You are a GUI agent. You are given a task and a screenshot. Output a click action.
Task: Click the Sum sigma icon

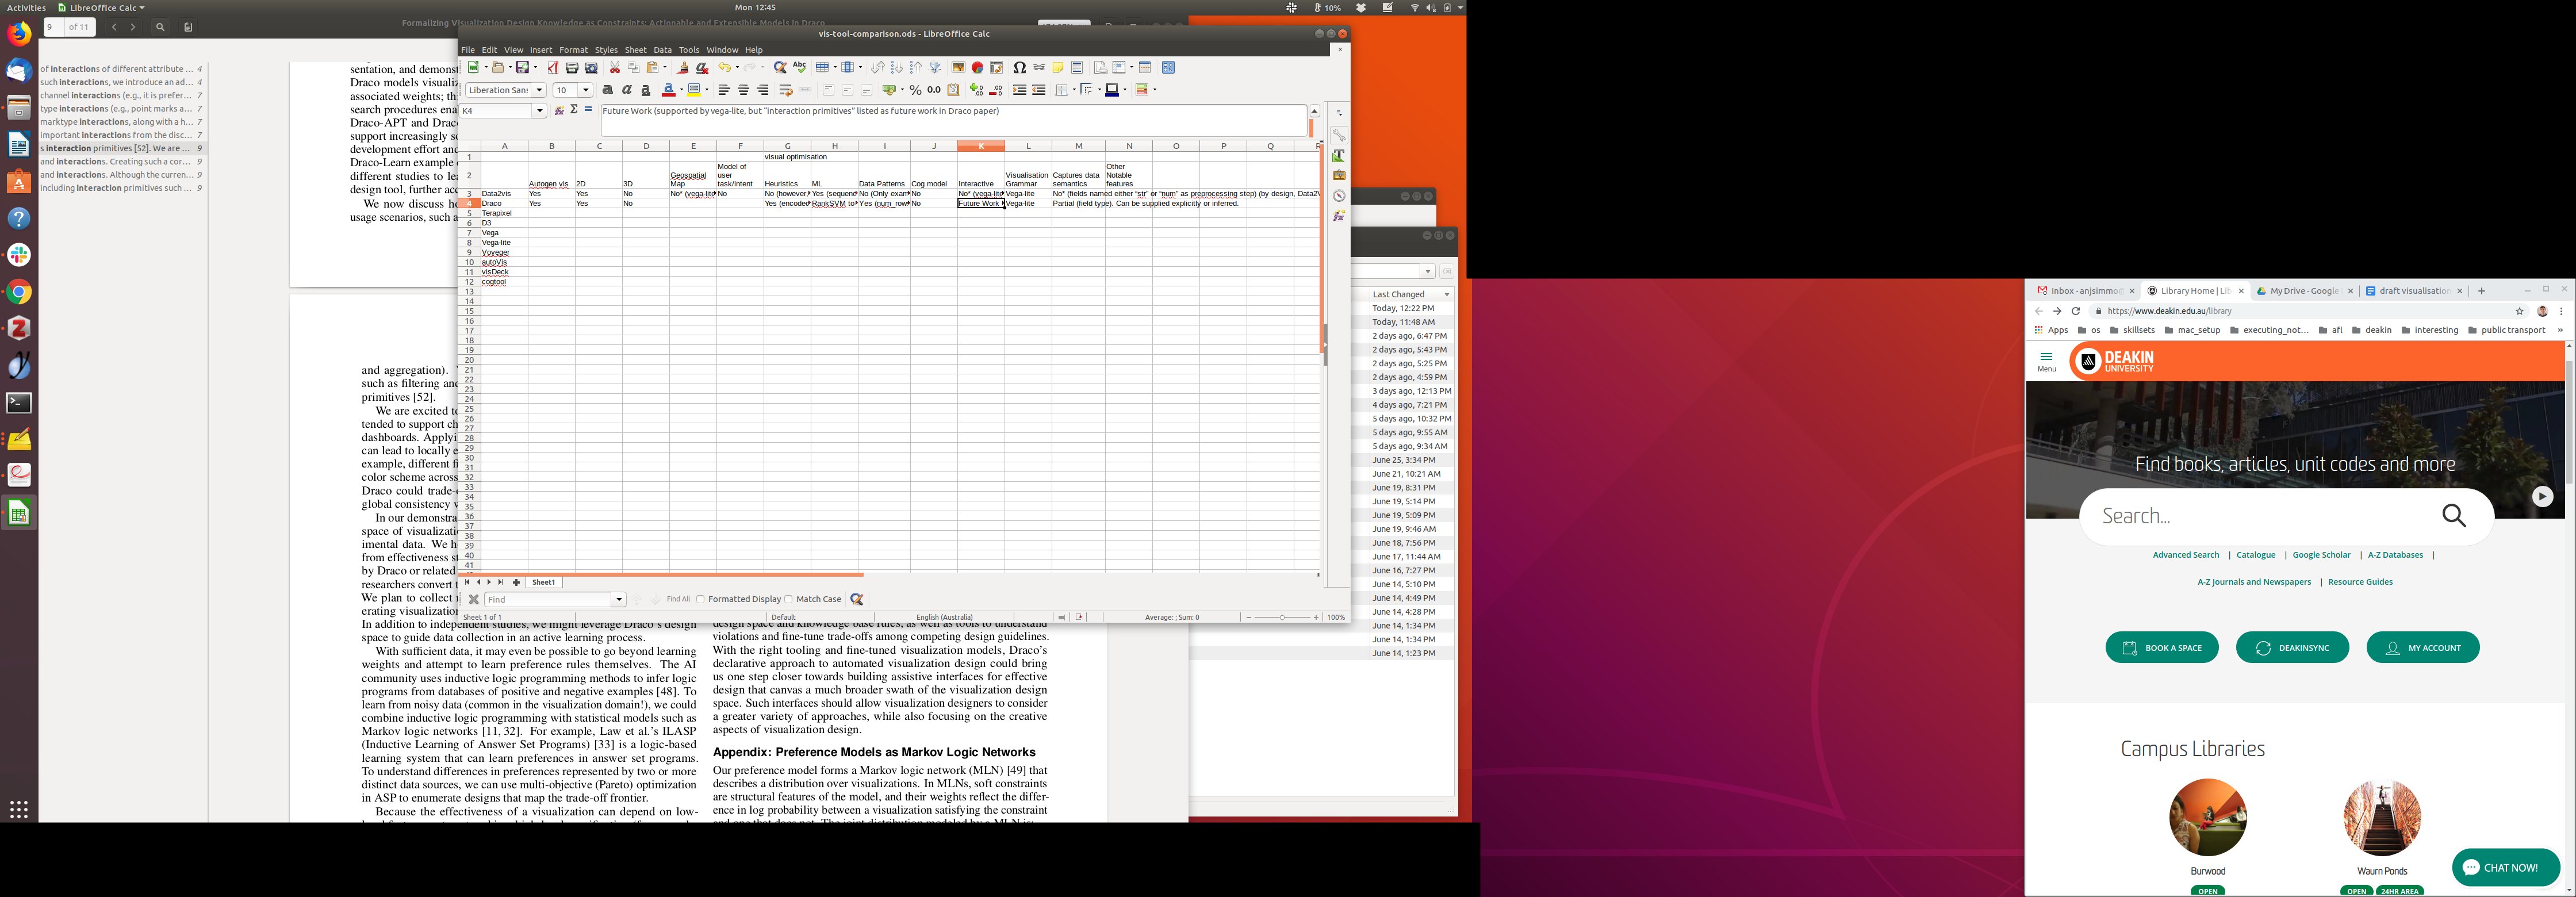574,110
